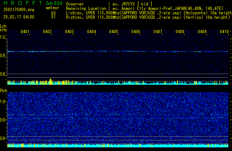Click the 0401 time marker
The height and width of the screenshot is (151, 232).
(x=25, y=32)
